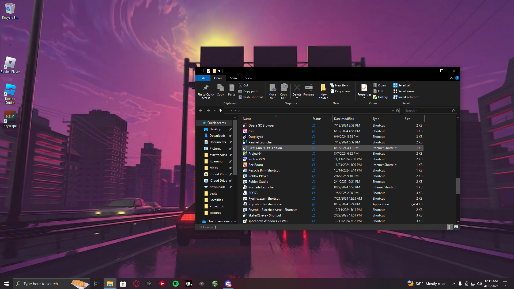Open Spotify from the taskbar

(176, 284)
